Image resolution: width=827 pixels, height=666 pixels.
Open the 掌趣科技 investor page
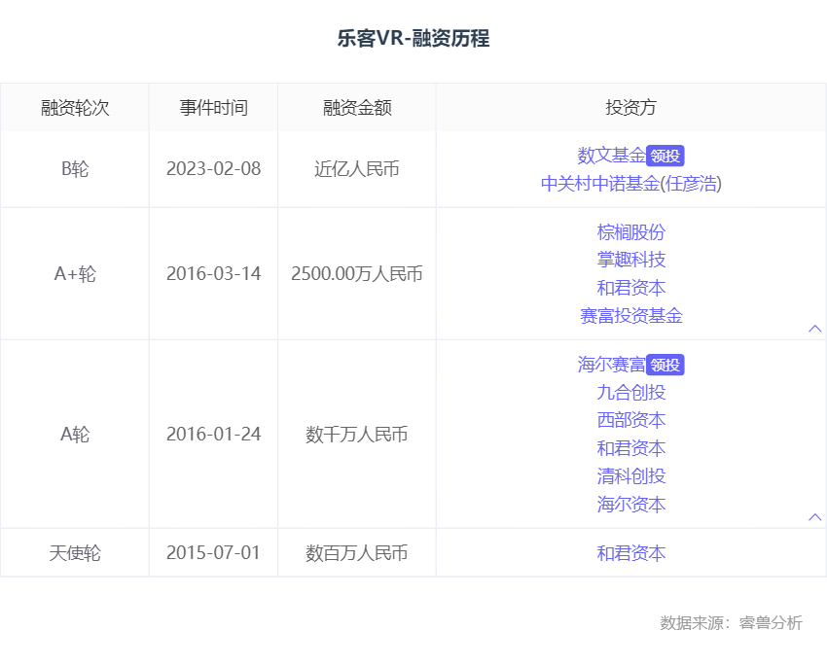click(631, 260)
